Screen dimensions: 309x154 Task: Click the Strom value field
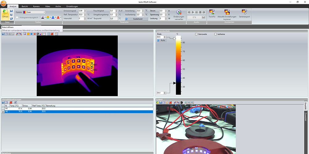(162, 11)
